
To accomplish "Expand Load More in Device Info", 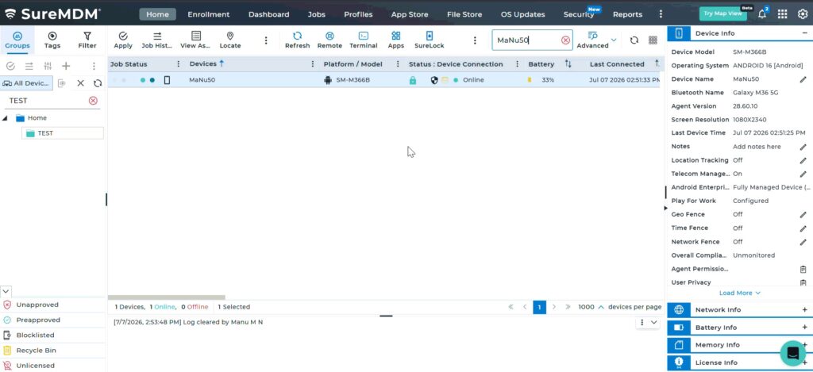I will (x=739, y=293).
